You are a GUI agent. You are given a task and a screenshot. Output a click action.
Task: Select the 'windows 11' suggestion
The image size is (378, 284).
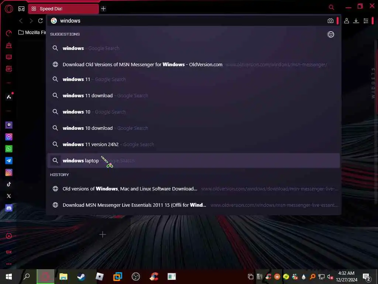tap(193, 79)
